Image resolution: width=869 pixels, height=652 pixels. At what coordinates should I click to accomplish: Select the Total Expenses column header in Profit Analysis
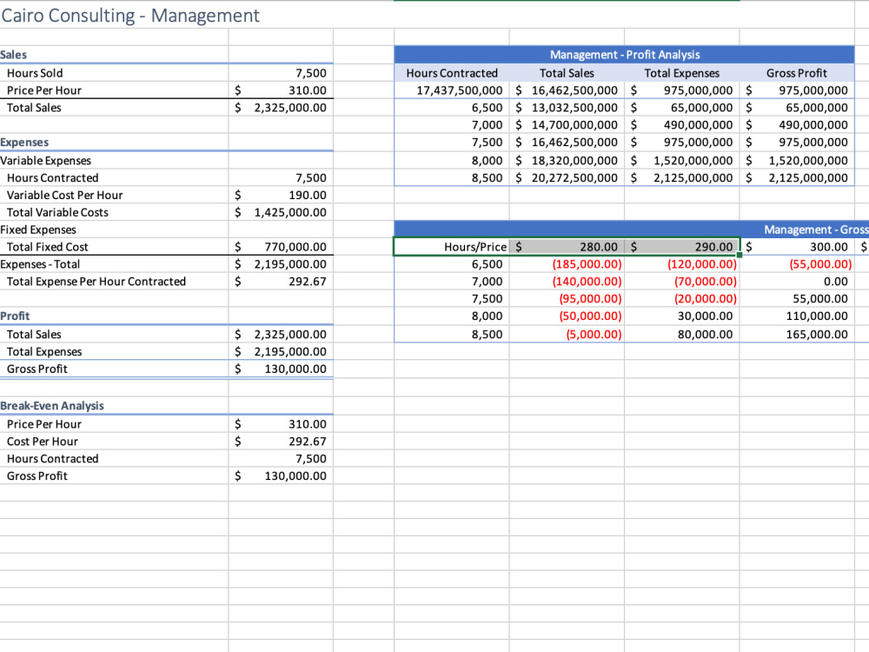[x=681, y=73]
